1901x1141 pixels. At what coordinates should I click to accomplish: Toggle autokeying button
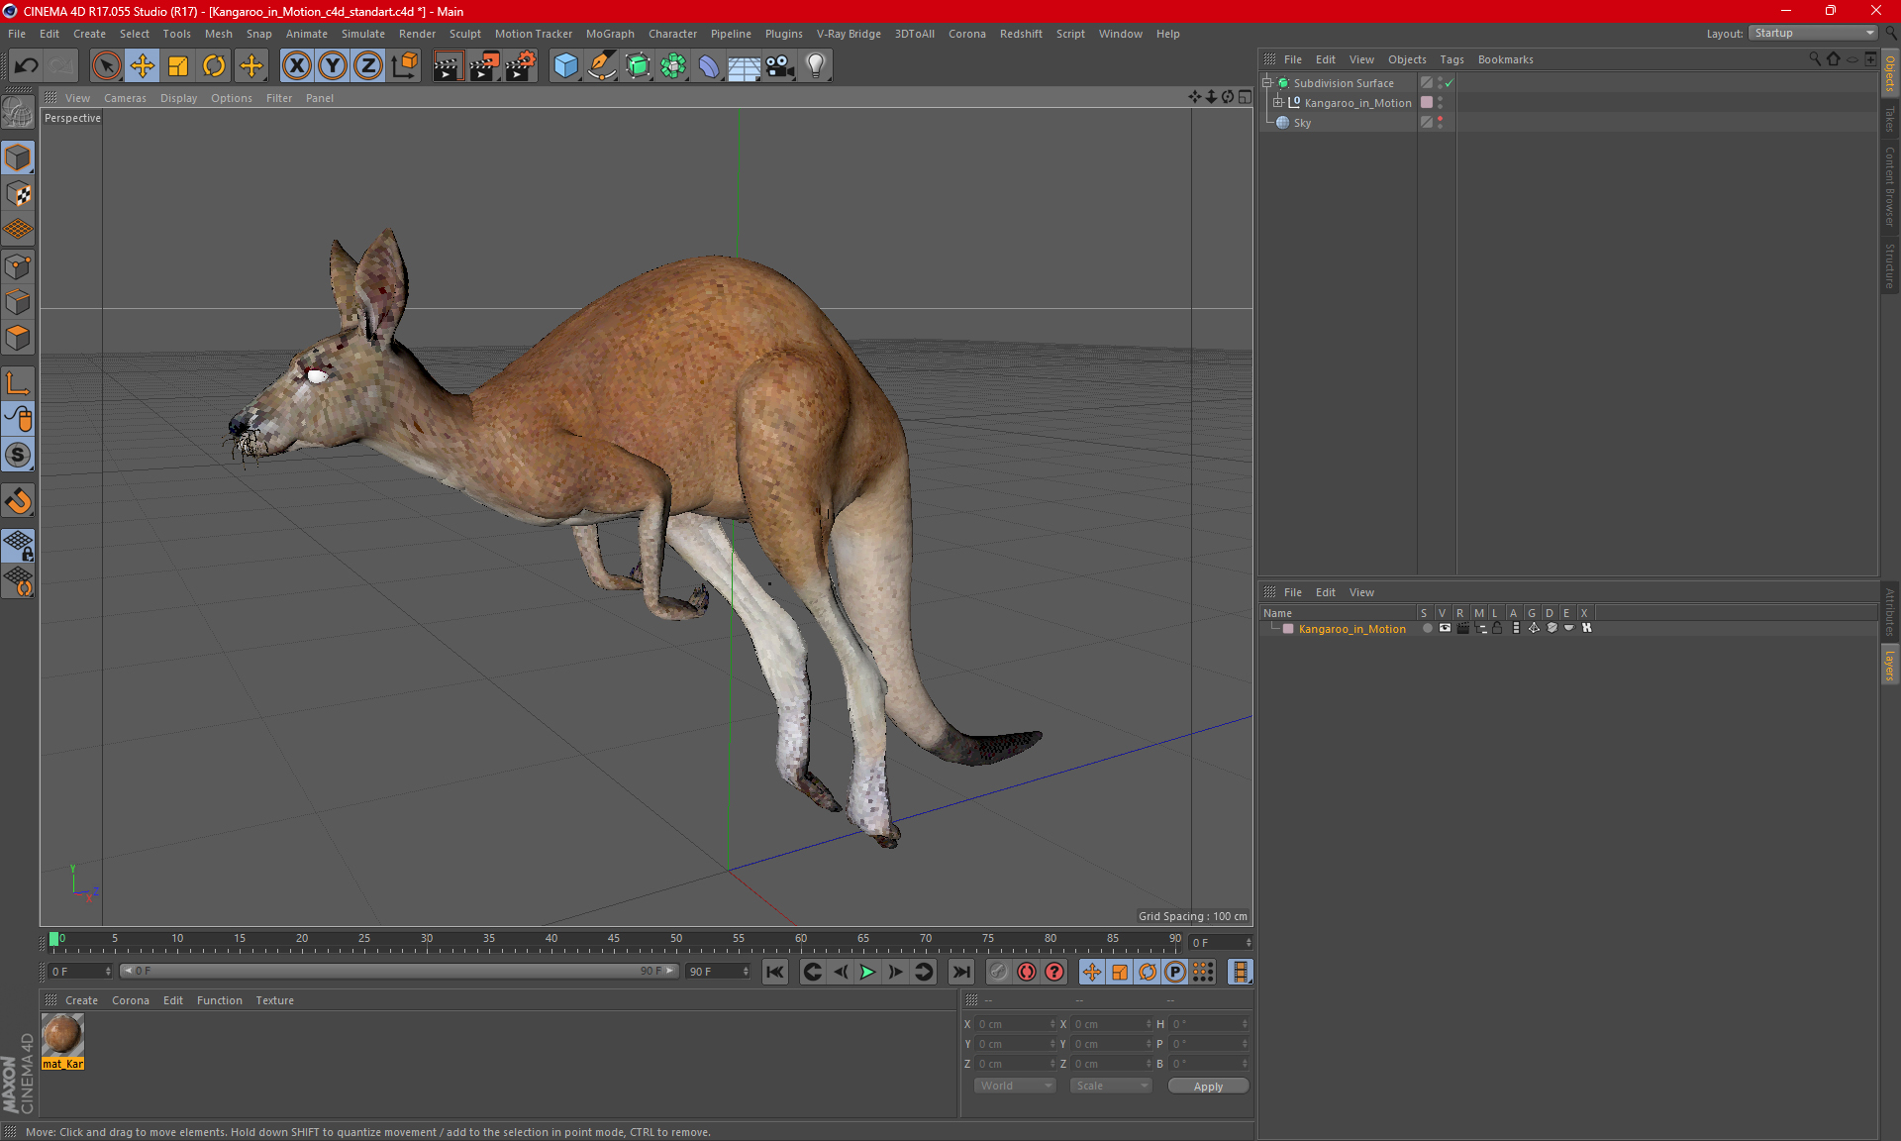[x=1027, y=972]
